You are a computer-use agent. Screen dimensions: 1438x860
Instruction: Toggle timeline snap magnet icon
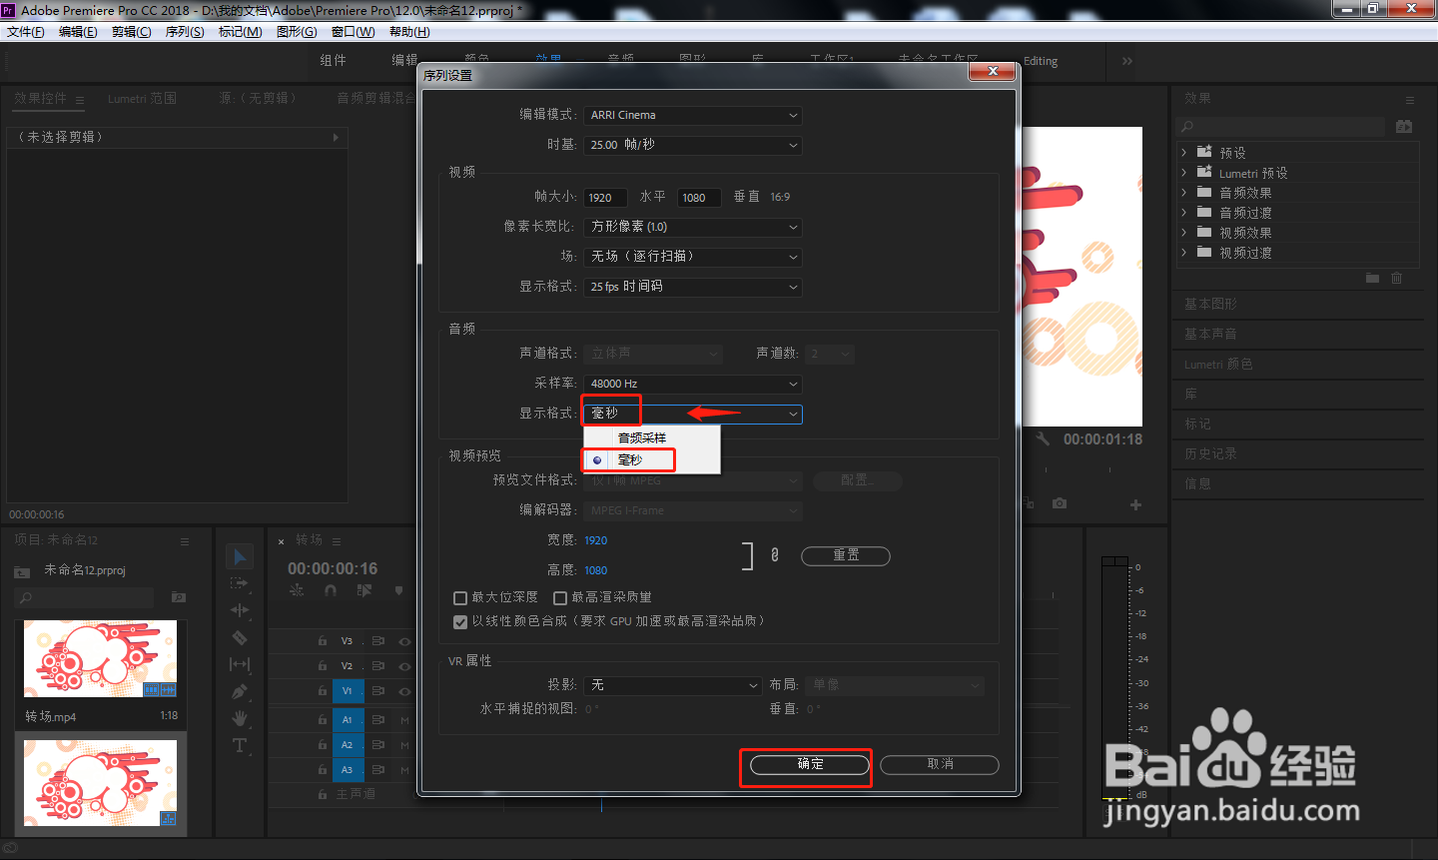331,590
